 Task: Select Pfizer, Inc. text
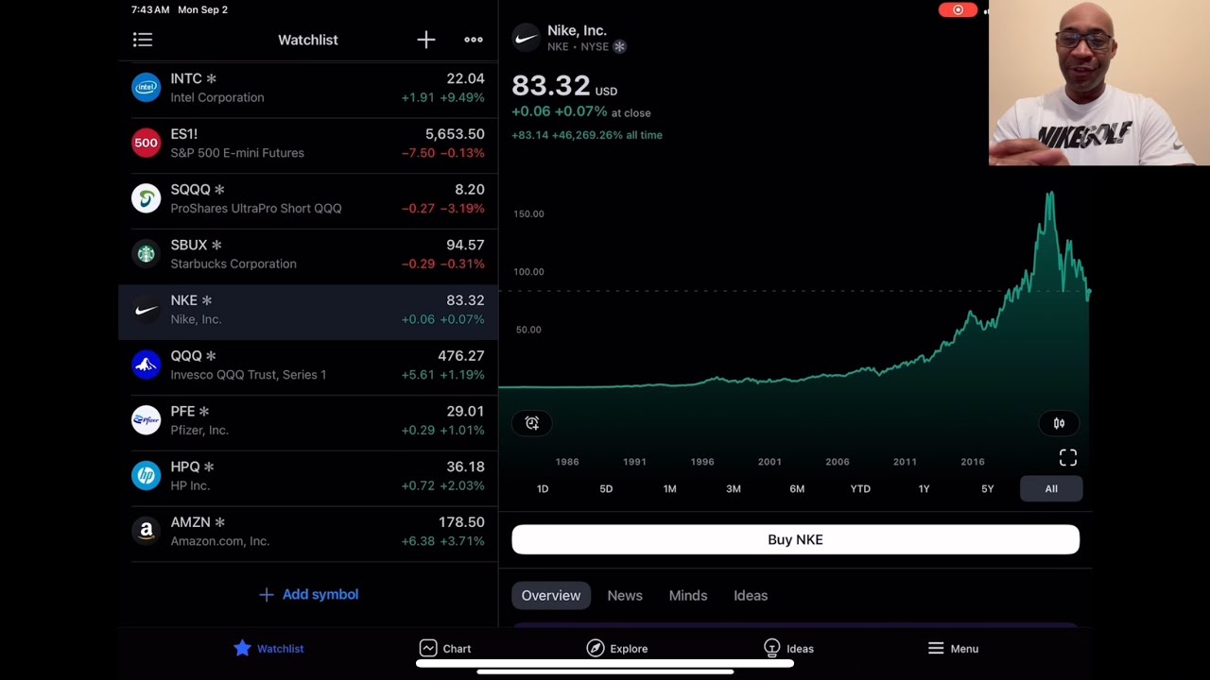pos(199,430)
